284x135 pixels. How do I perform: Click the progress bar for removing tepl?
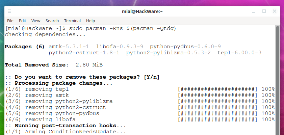tap(217, 89)
